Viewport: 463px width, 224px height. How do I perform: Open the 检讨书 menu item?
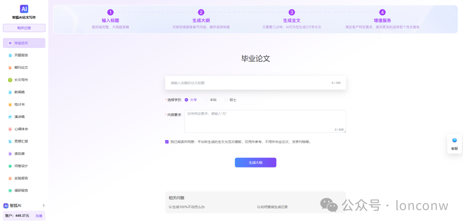[x=24, y=105]
